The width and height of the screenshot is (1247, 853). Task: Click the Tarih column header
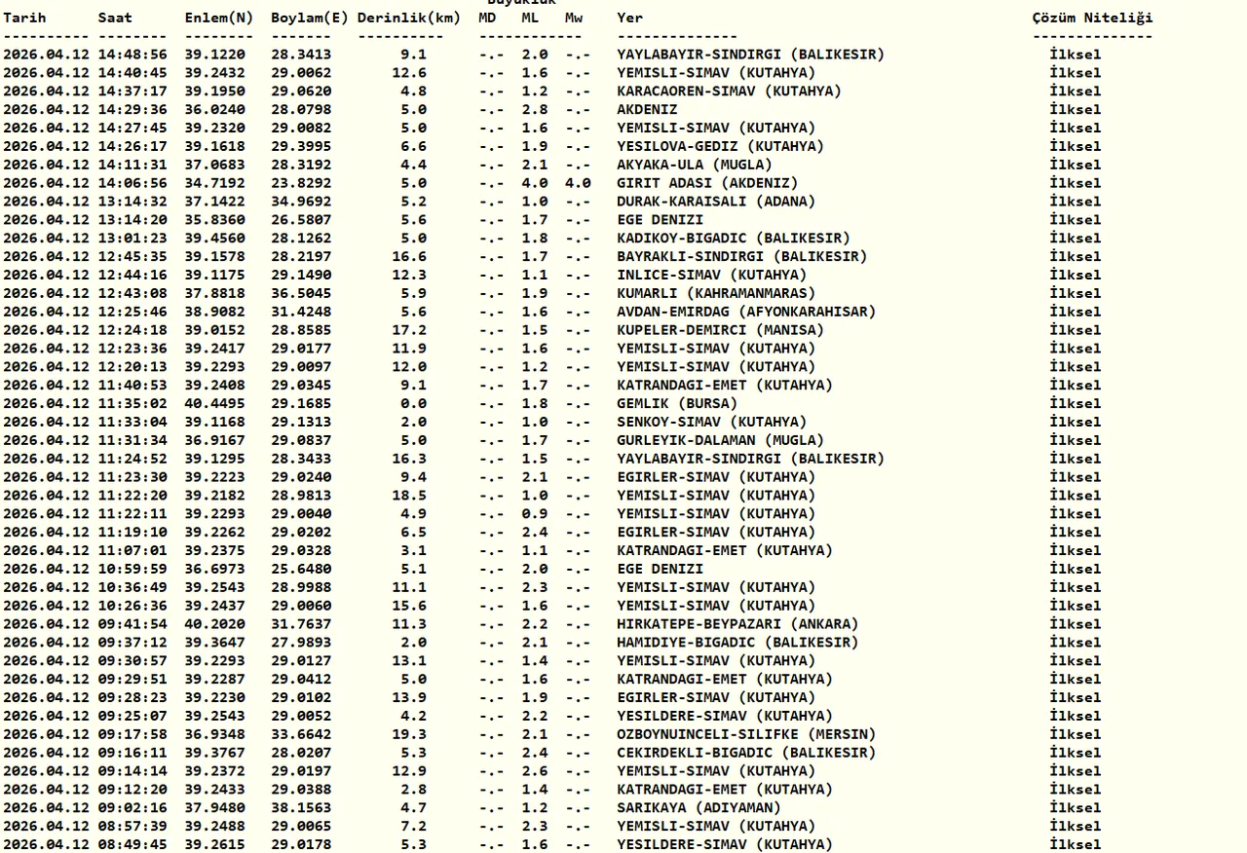[24, 18]
